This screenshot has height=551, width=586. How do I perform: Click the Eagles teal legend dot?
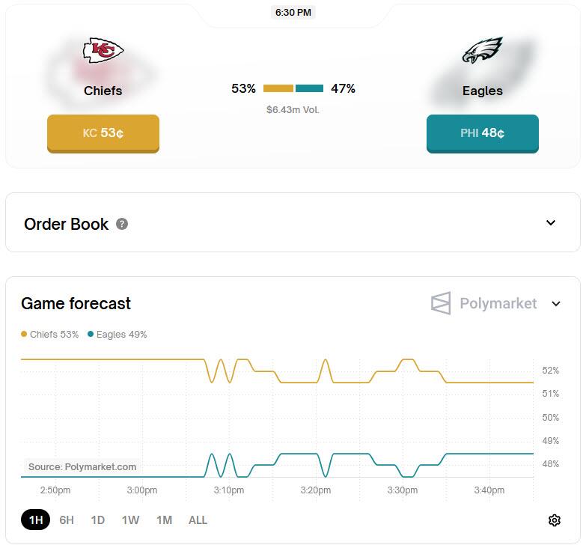[91, 334]
